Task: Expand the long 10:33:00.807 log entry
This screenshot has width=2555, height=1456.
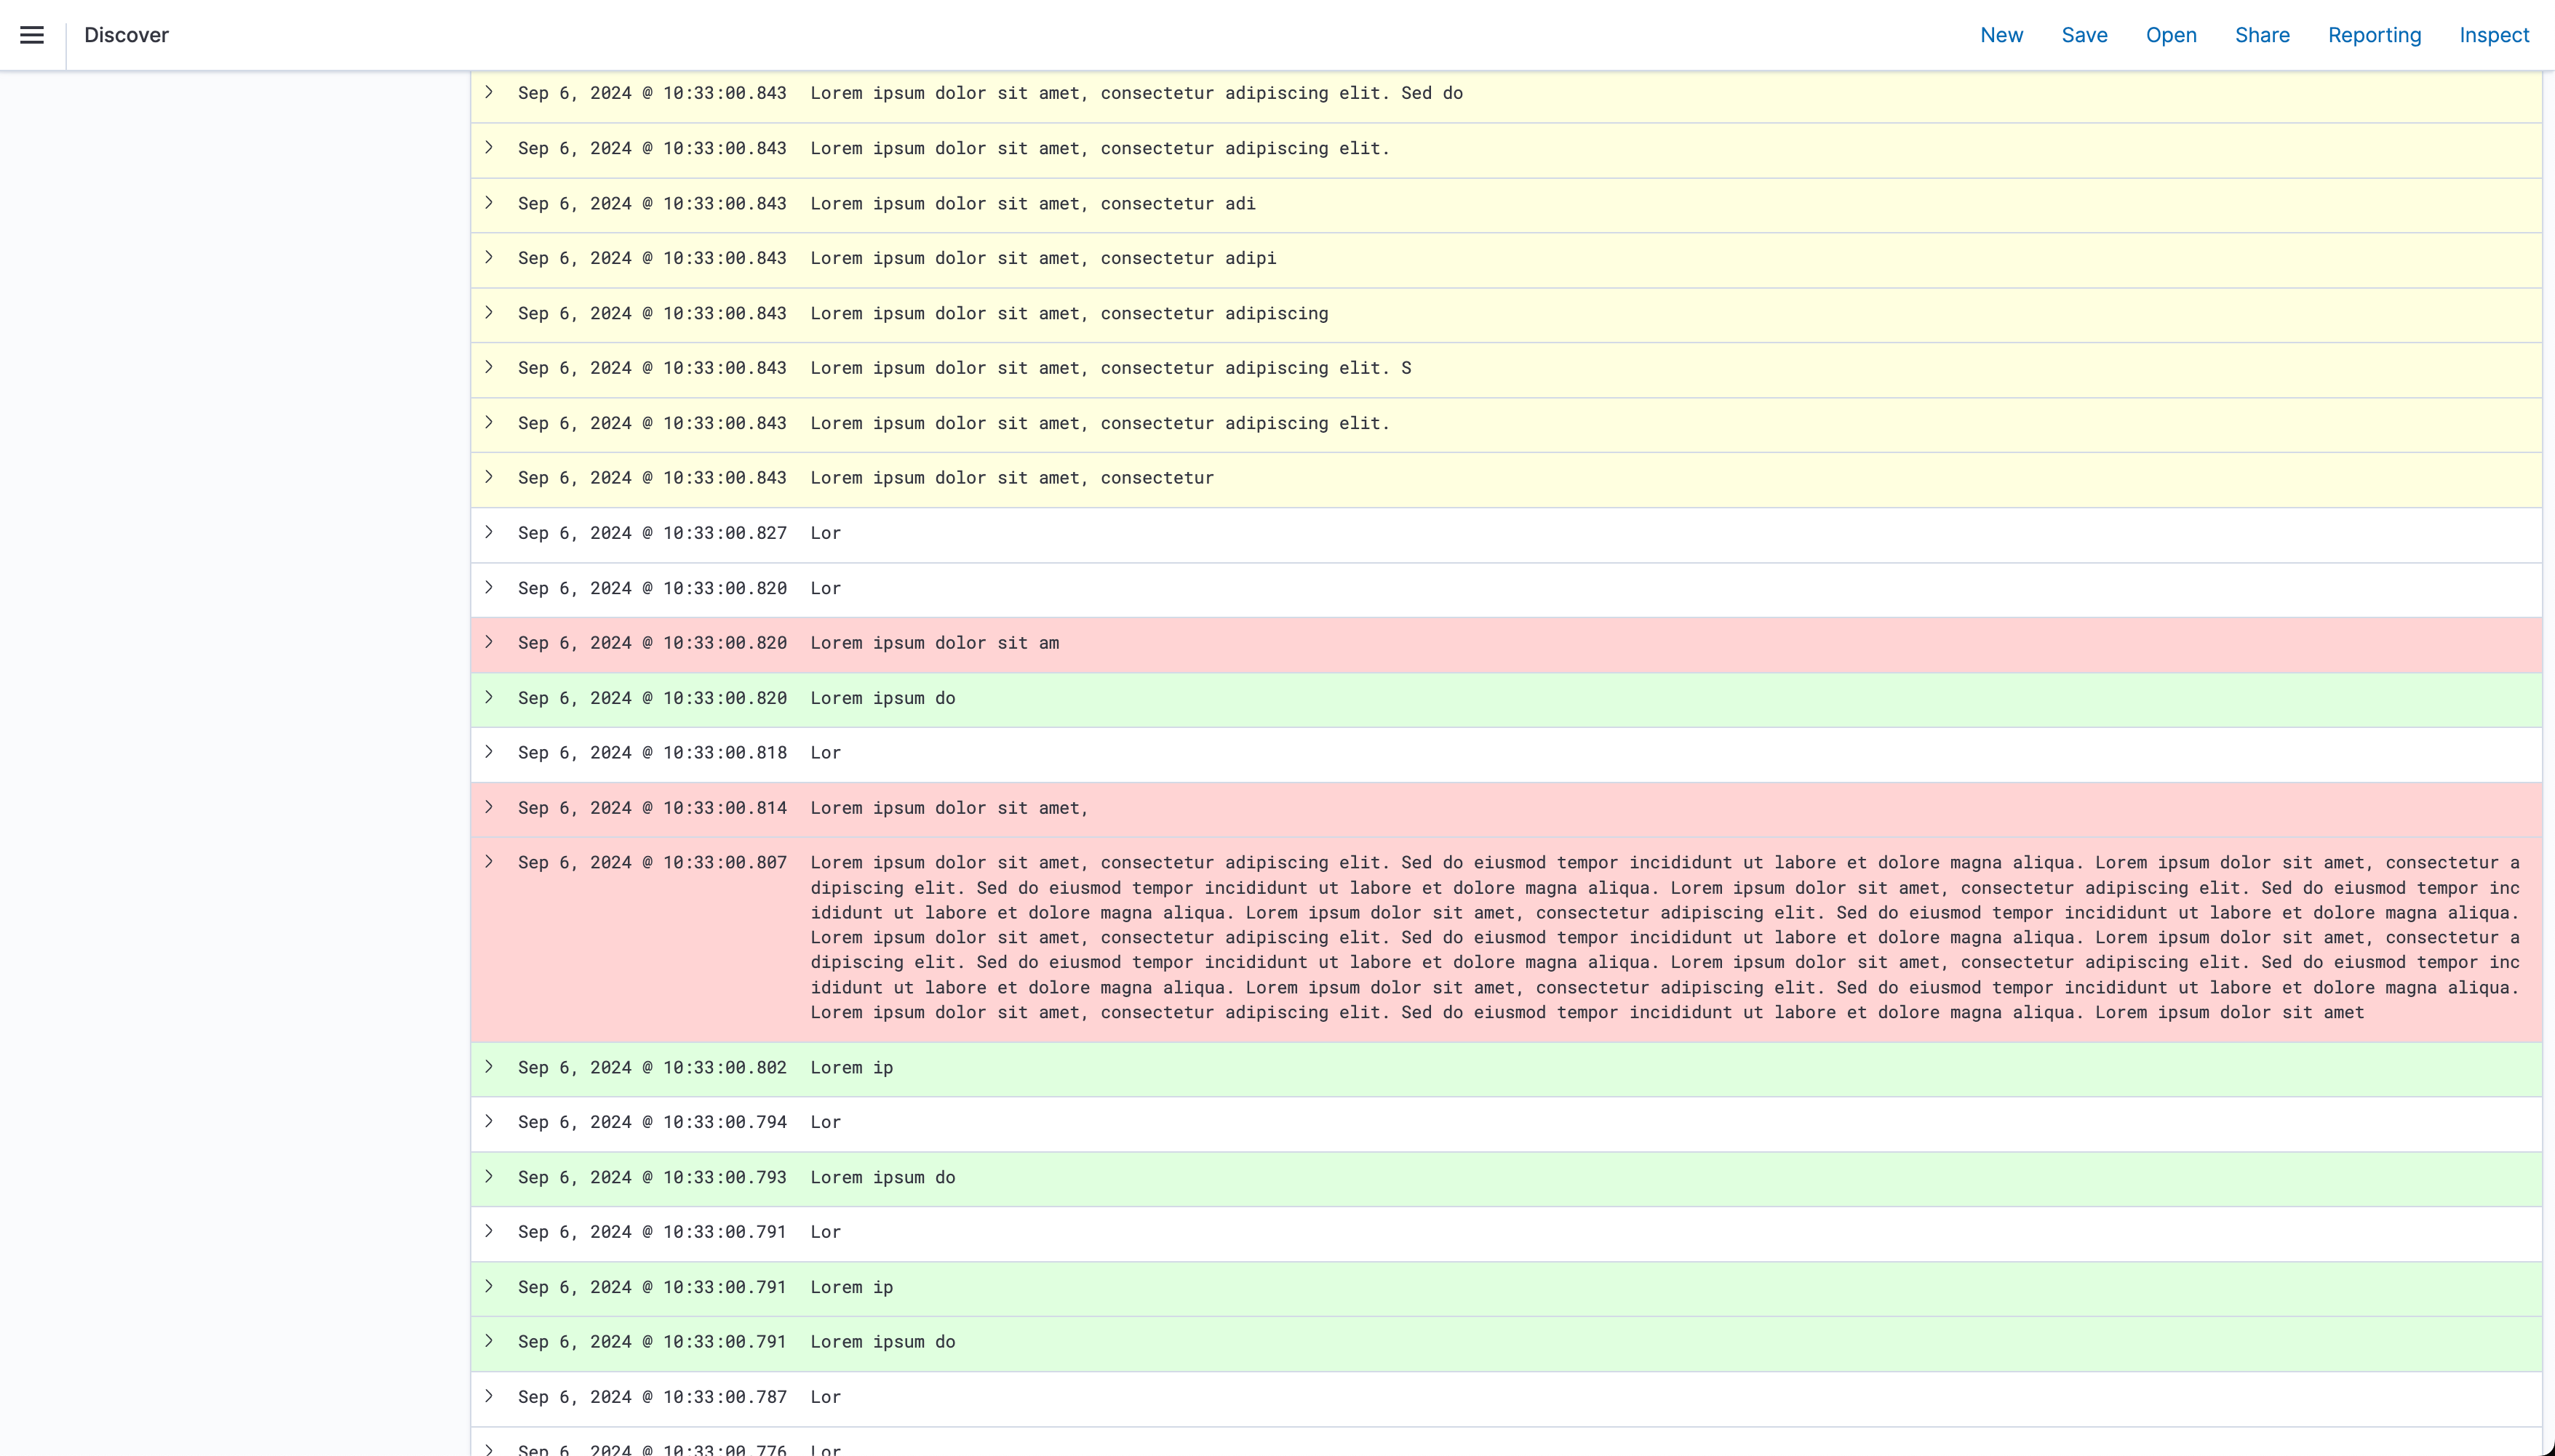Action: pyautogui.click(x=489, y=861)
